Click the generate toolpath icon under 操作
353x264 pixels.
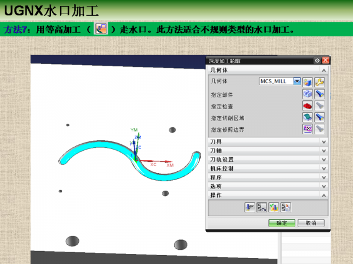[249, 208]
